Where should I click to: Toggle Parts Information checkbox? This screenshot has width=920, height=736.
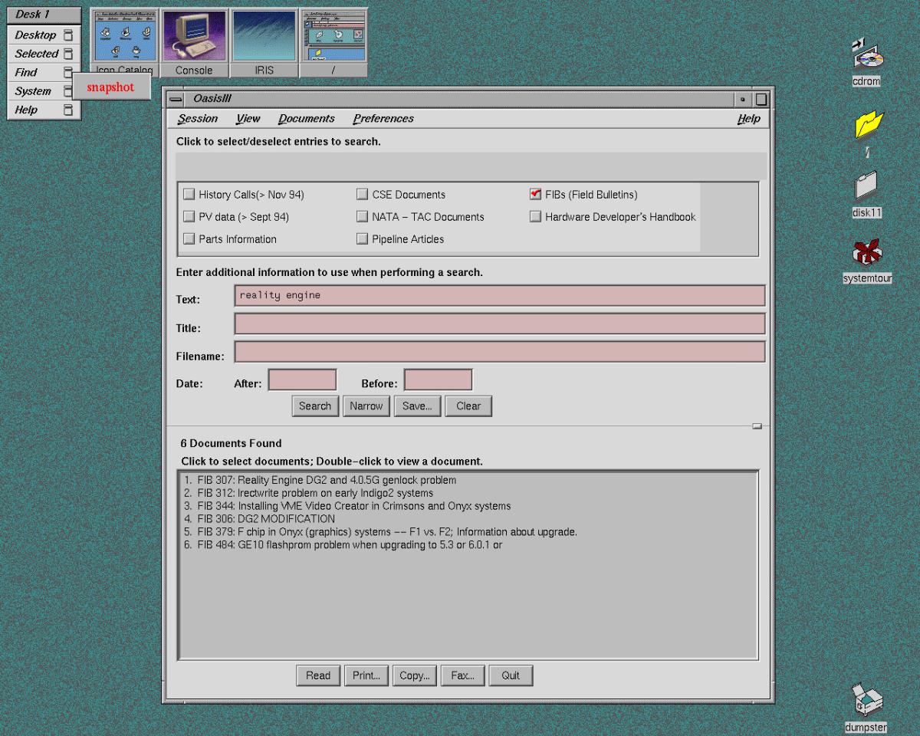click(x=189, y=239)
